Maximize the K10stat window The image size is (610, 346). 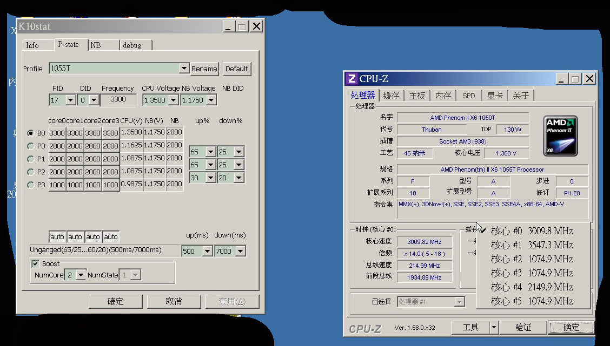(242, 26)
